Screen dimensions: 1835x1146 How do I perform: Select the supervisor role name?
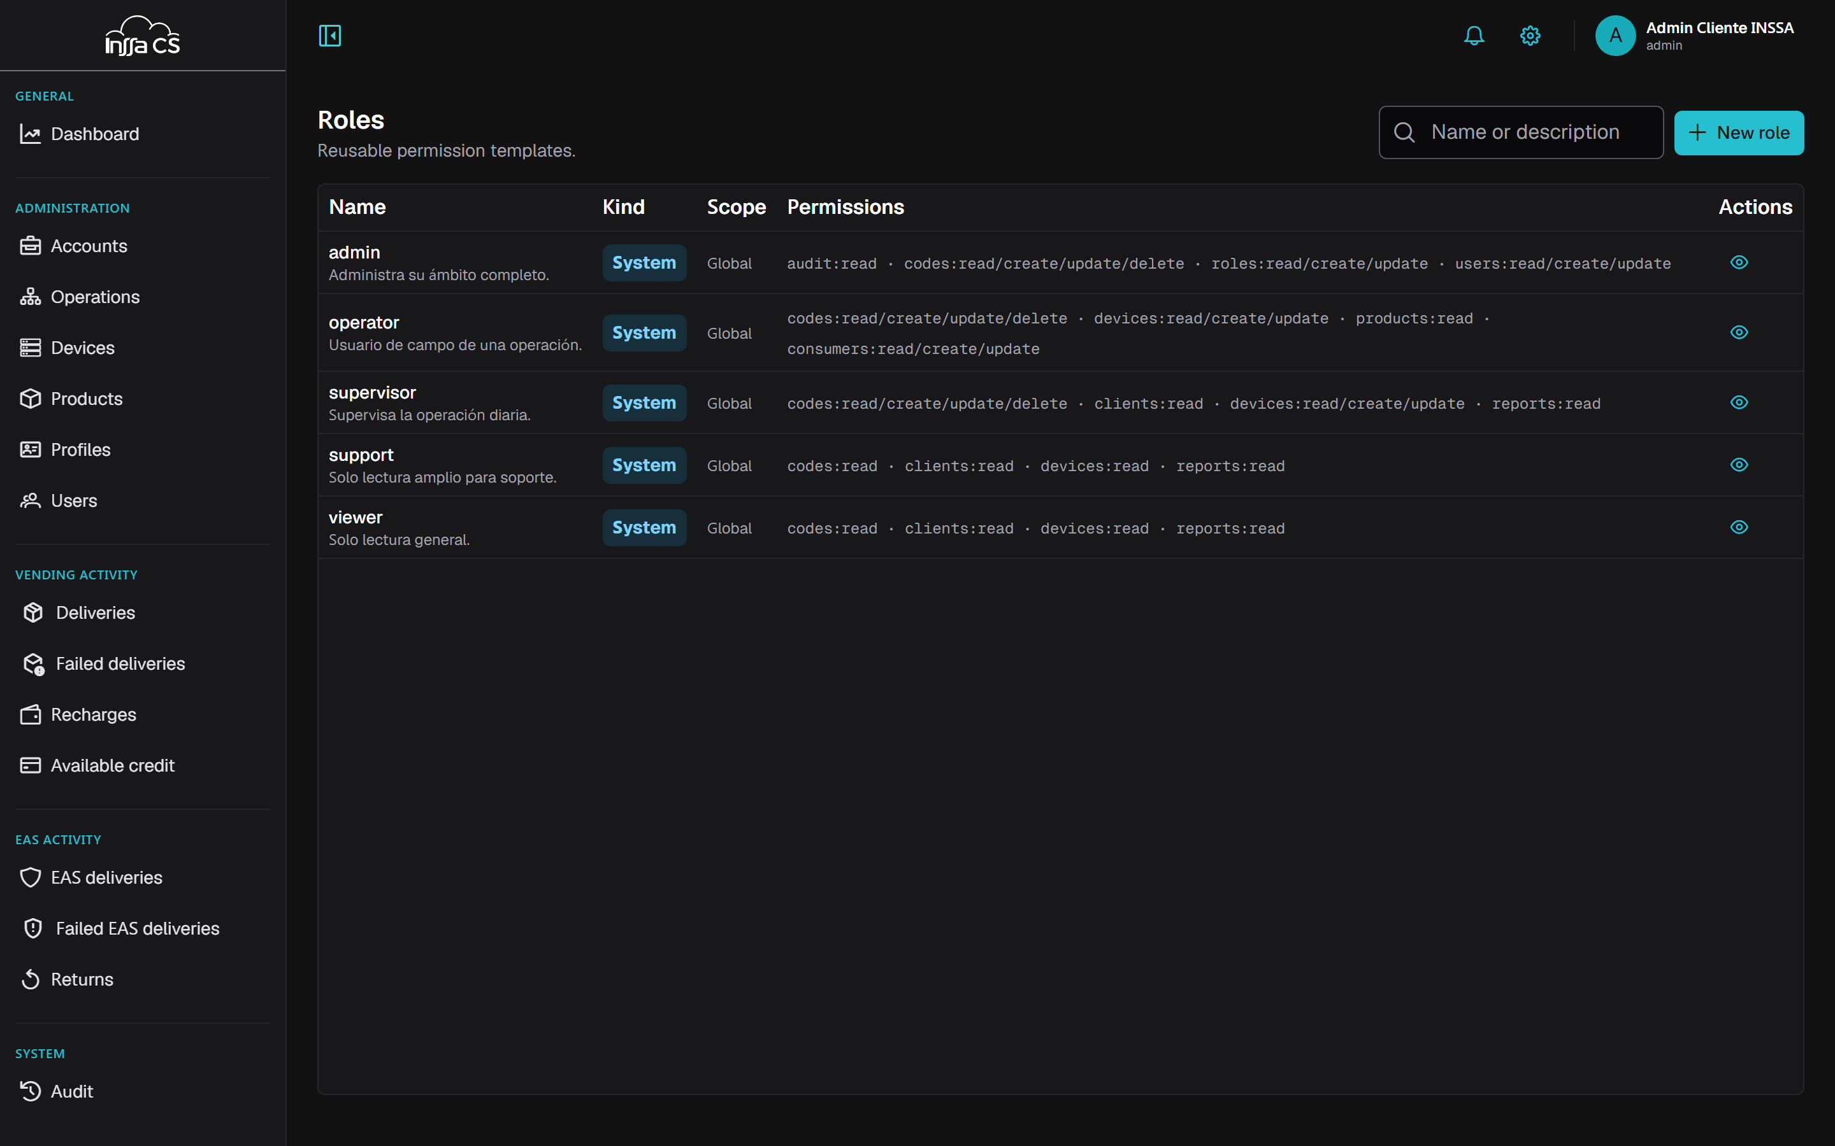pos(372,393)
